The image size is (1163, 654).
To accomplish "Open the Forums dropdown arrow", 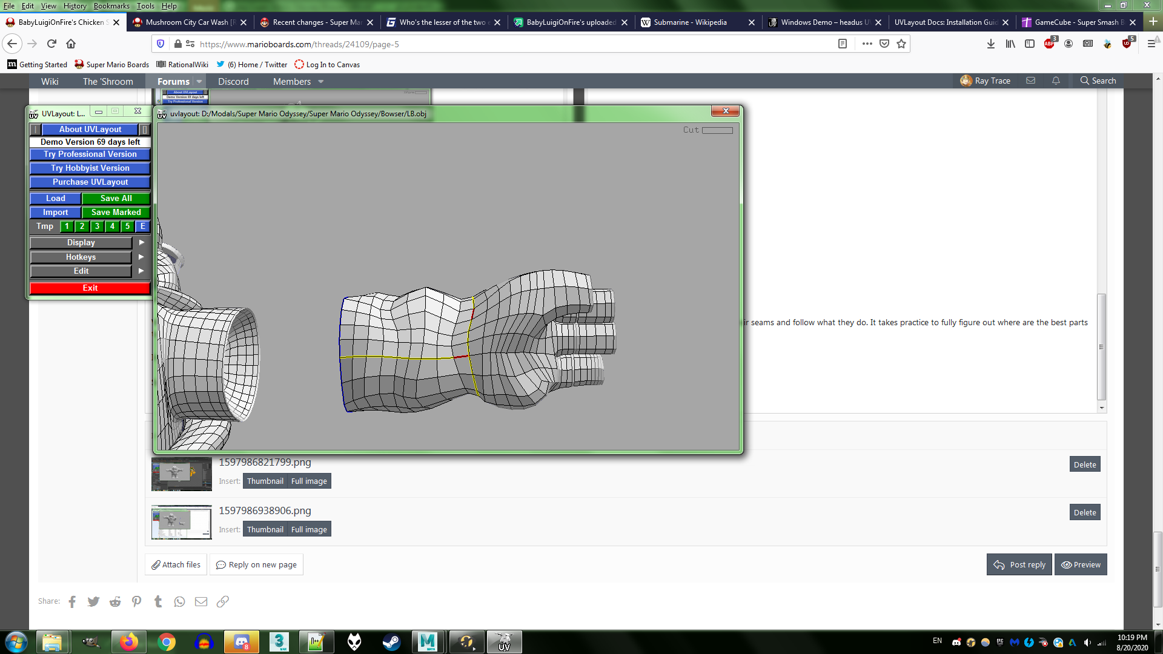I will point(199,81).
